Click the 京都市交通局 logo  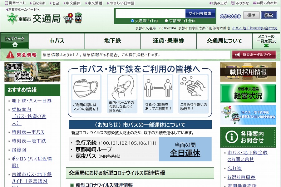coord(33,18)
